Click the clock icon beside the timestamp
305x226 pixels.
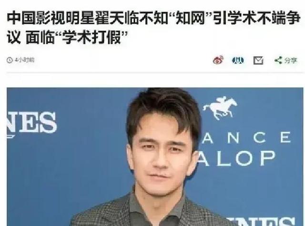[10, 60]
